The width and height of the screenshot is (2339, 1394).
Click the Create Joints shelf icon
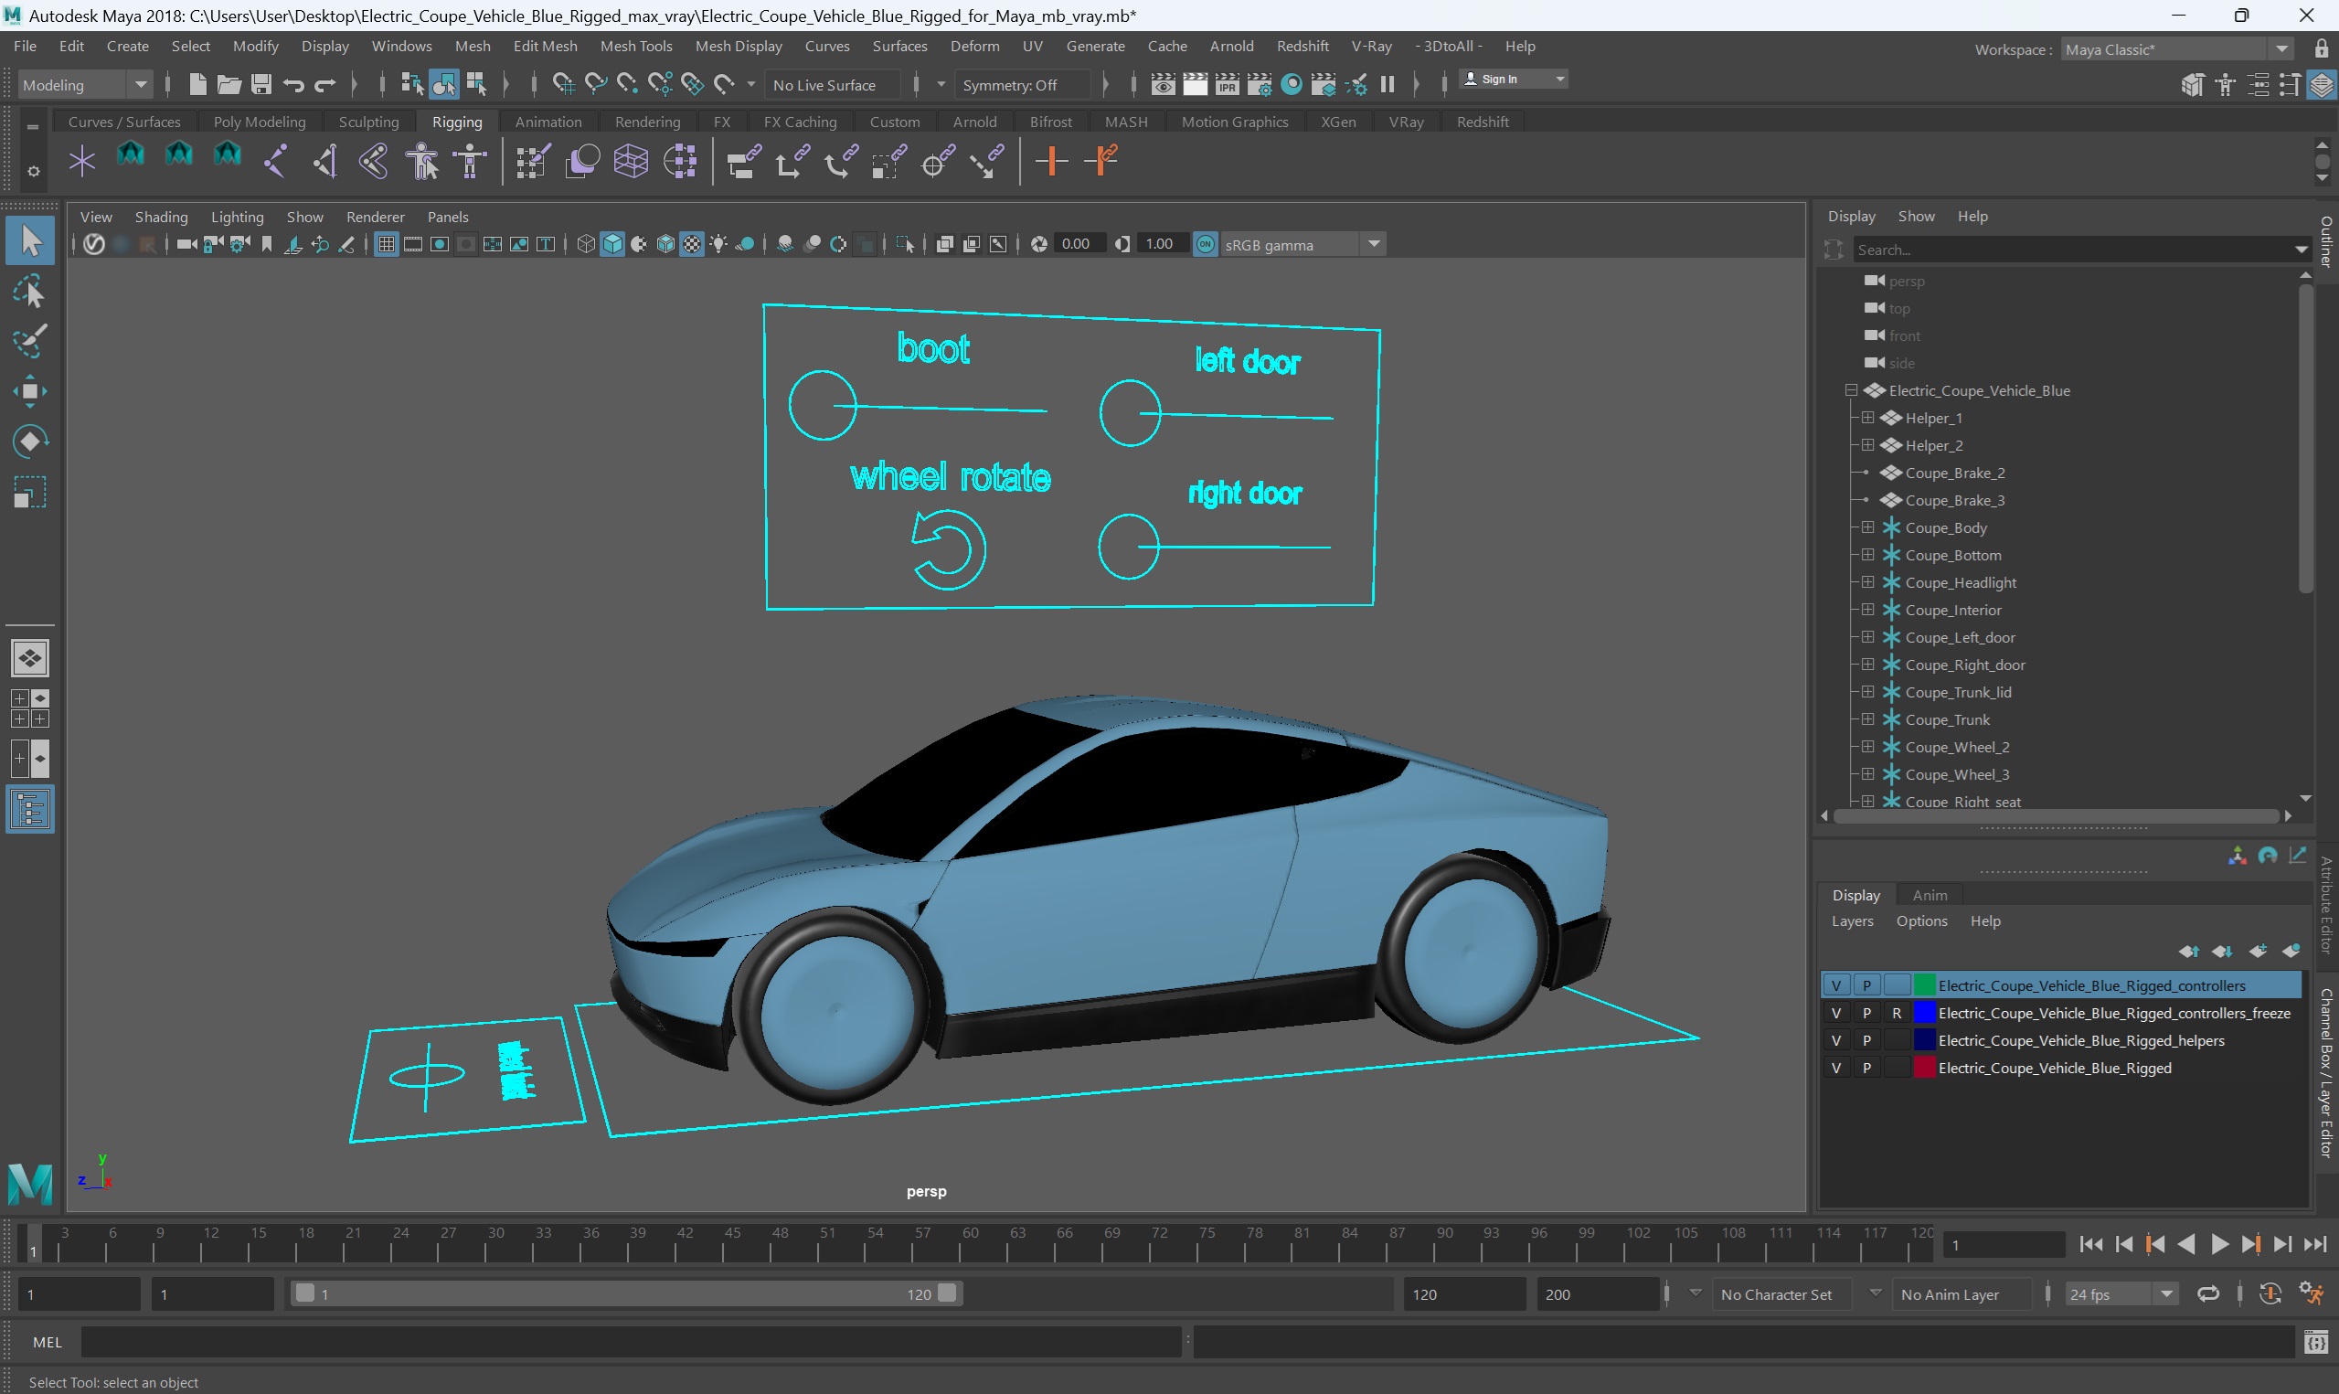point(276,162)
